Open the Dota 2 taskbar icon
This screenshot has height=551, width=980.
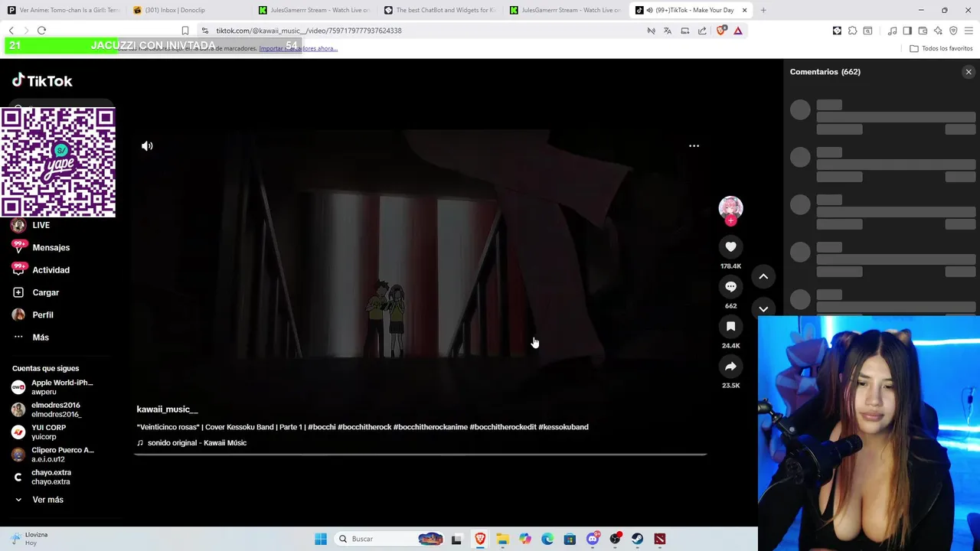pos(660,539)
